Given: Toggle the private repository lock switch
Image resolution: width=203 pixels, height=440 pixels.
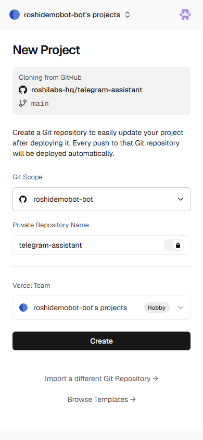Looking at the screenshot, I should tap(174, 245).
